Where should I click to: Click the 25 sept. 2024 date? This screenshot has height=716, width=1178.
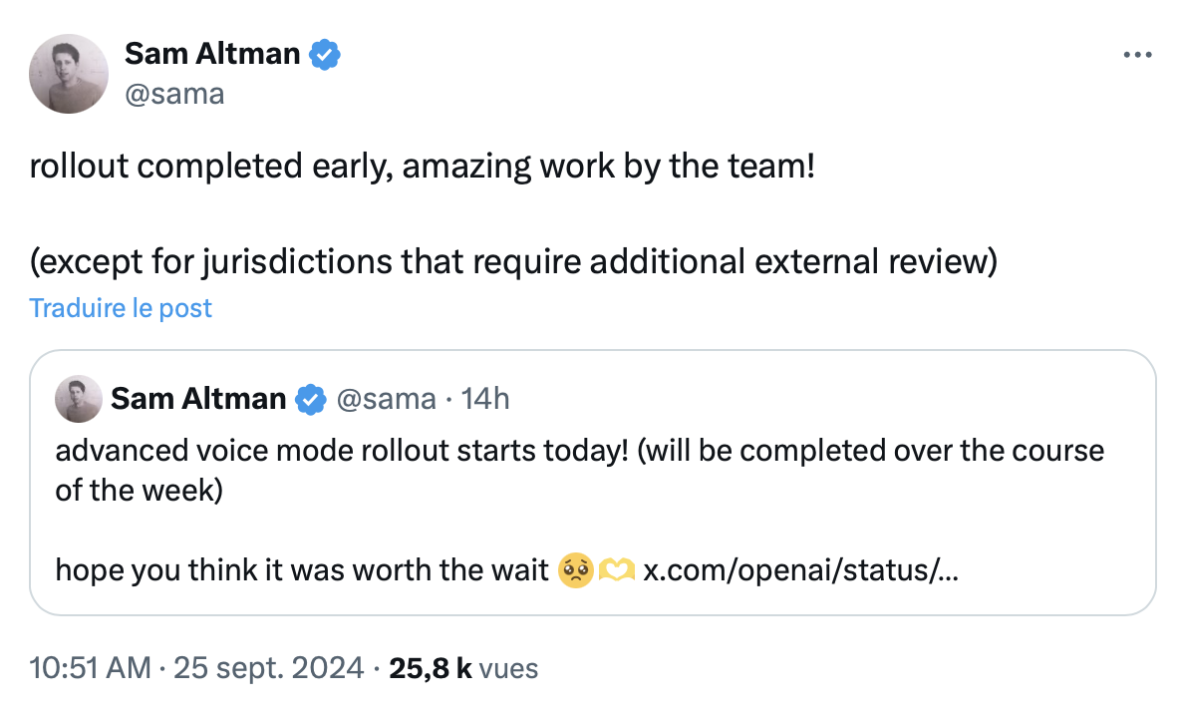(x=269, y=668)
